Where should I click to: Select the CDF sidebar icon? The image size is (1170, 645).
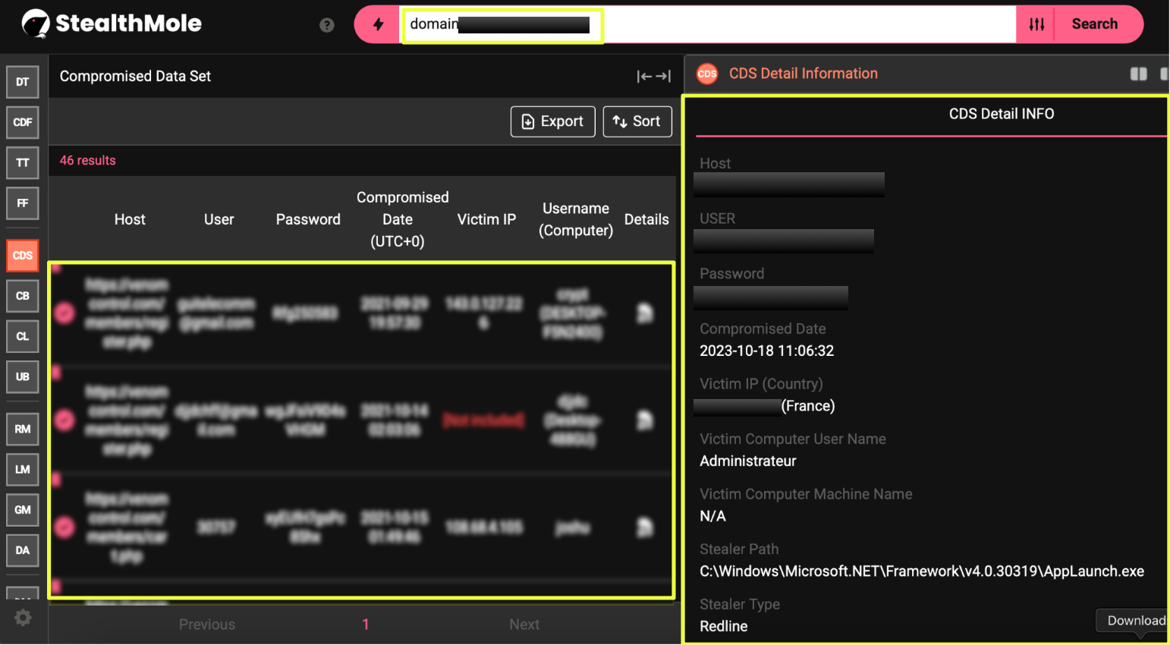[x=23, y=122]
